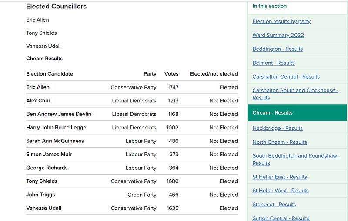Select the Eric Allen table row name
This screenshot has width=348, height=221.
point(38,87)
